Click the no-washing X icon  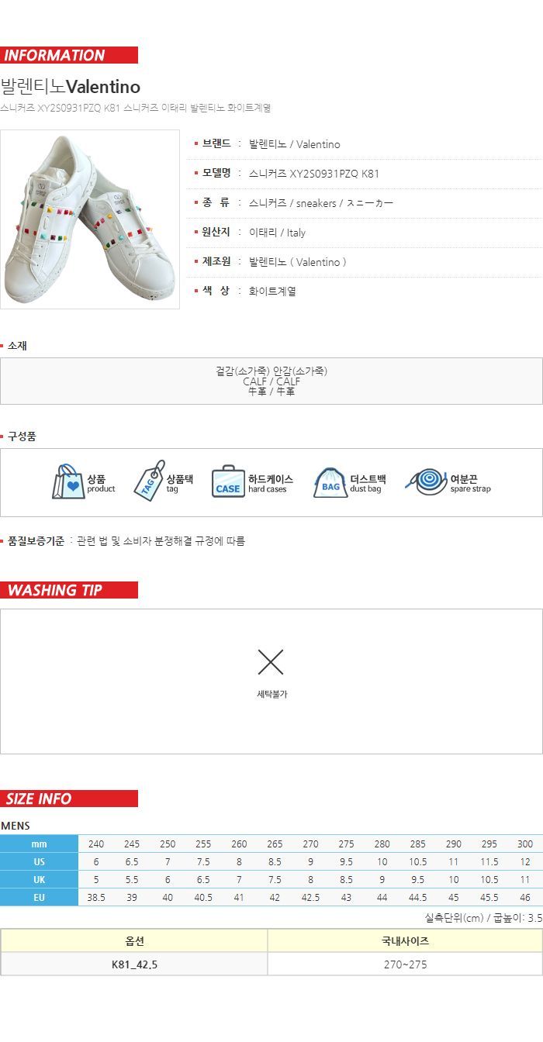pyautogui.click(x=271, y=662)
